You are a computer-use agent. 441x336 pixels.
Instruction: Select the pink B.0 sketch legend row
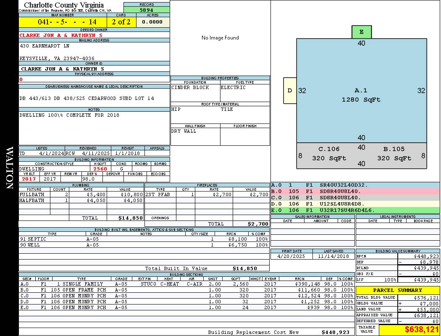[355, 191]
